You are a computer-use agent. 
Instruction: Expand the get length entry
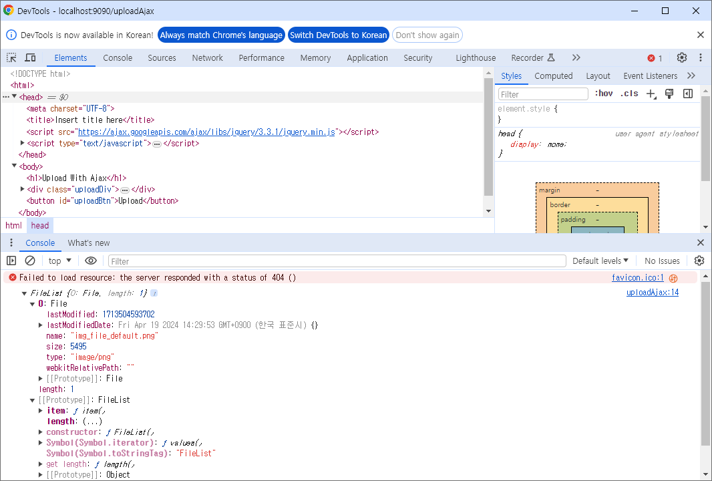coord(41,464)
